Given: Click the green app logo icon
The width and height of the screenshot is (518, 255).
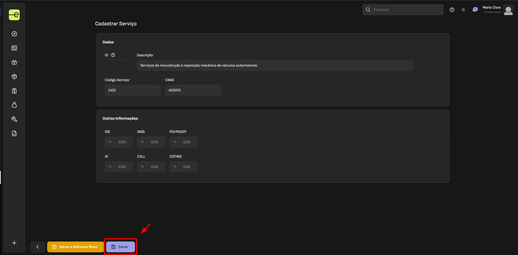Looking at the screenshot, I should click(14, 15).
